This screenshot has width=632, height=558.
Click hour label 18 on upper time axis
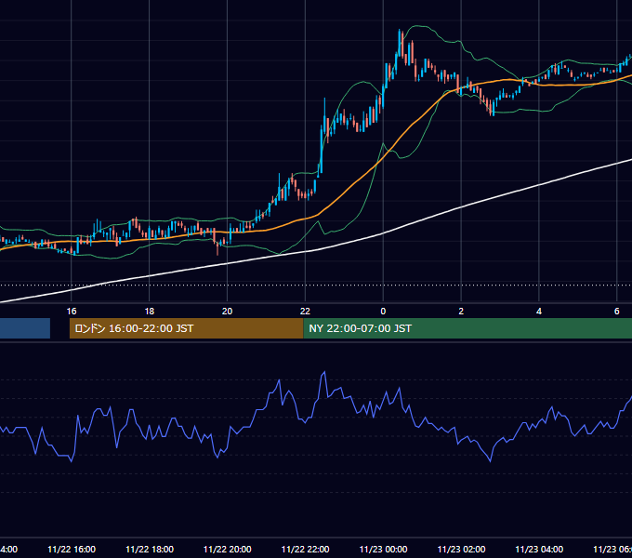pyautogui.click(x=150, y=312)
